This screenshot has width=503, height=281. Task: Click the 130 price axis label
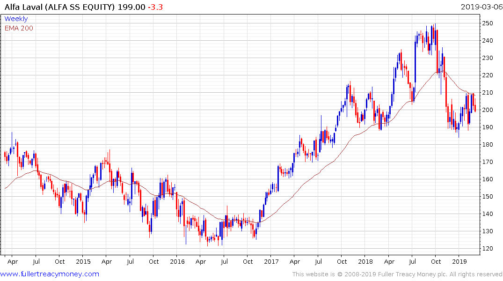click(488, 231)
